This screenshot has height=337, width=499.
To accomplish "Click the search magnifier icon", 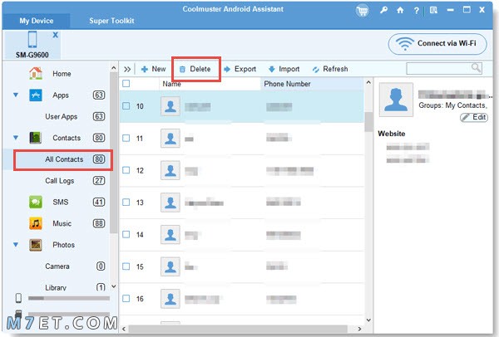I will pyautogui.click(x=476, y=68).
